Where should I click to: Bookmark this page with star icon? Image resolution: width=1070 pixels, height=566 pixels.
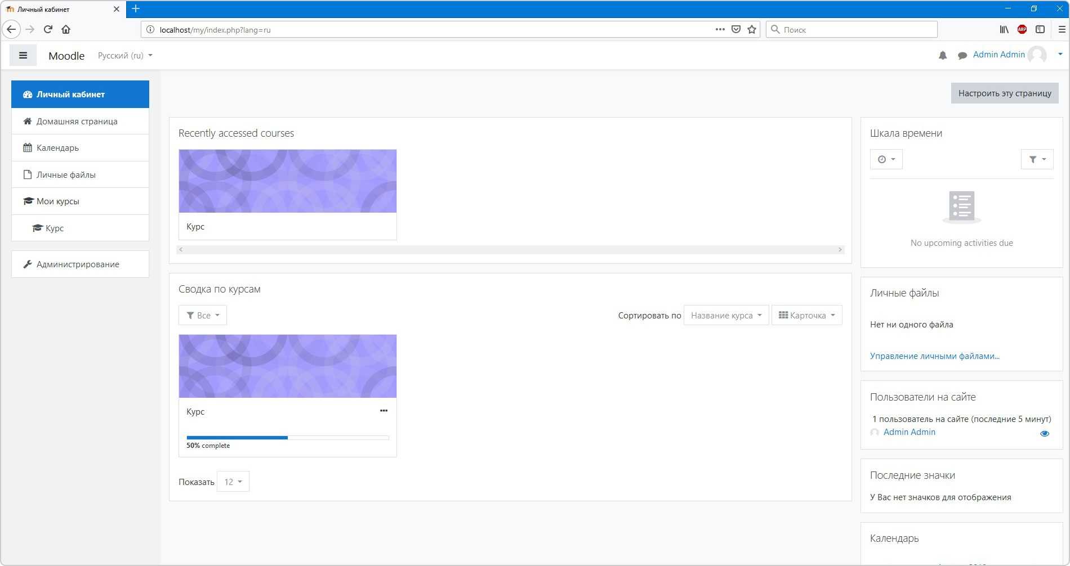752,29
